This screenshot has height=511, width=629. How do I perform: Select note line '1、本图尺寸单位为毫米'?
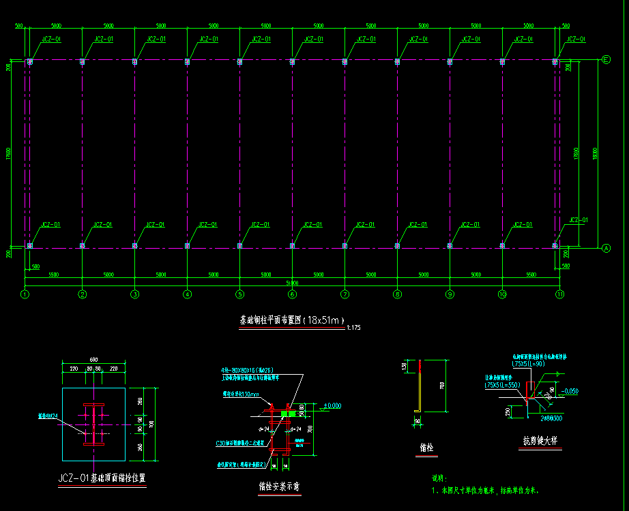pos(463,491)
